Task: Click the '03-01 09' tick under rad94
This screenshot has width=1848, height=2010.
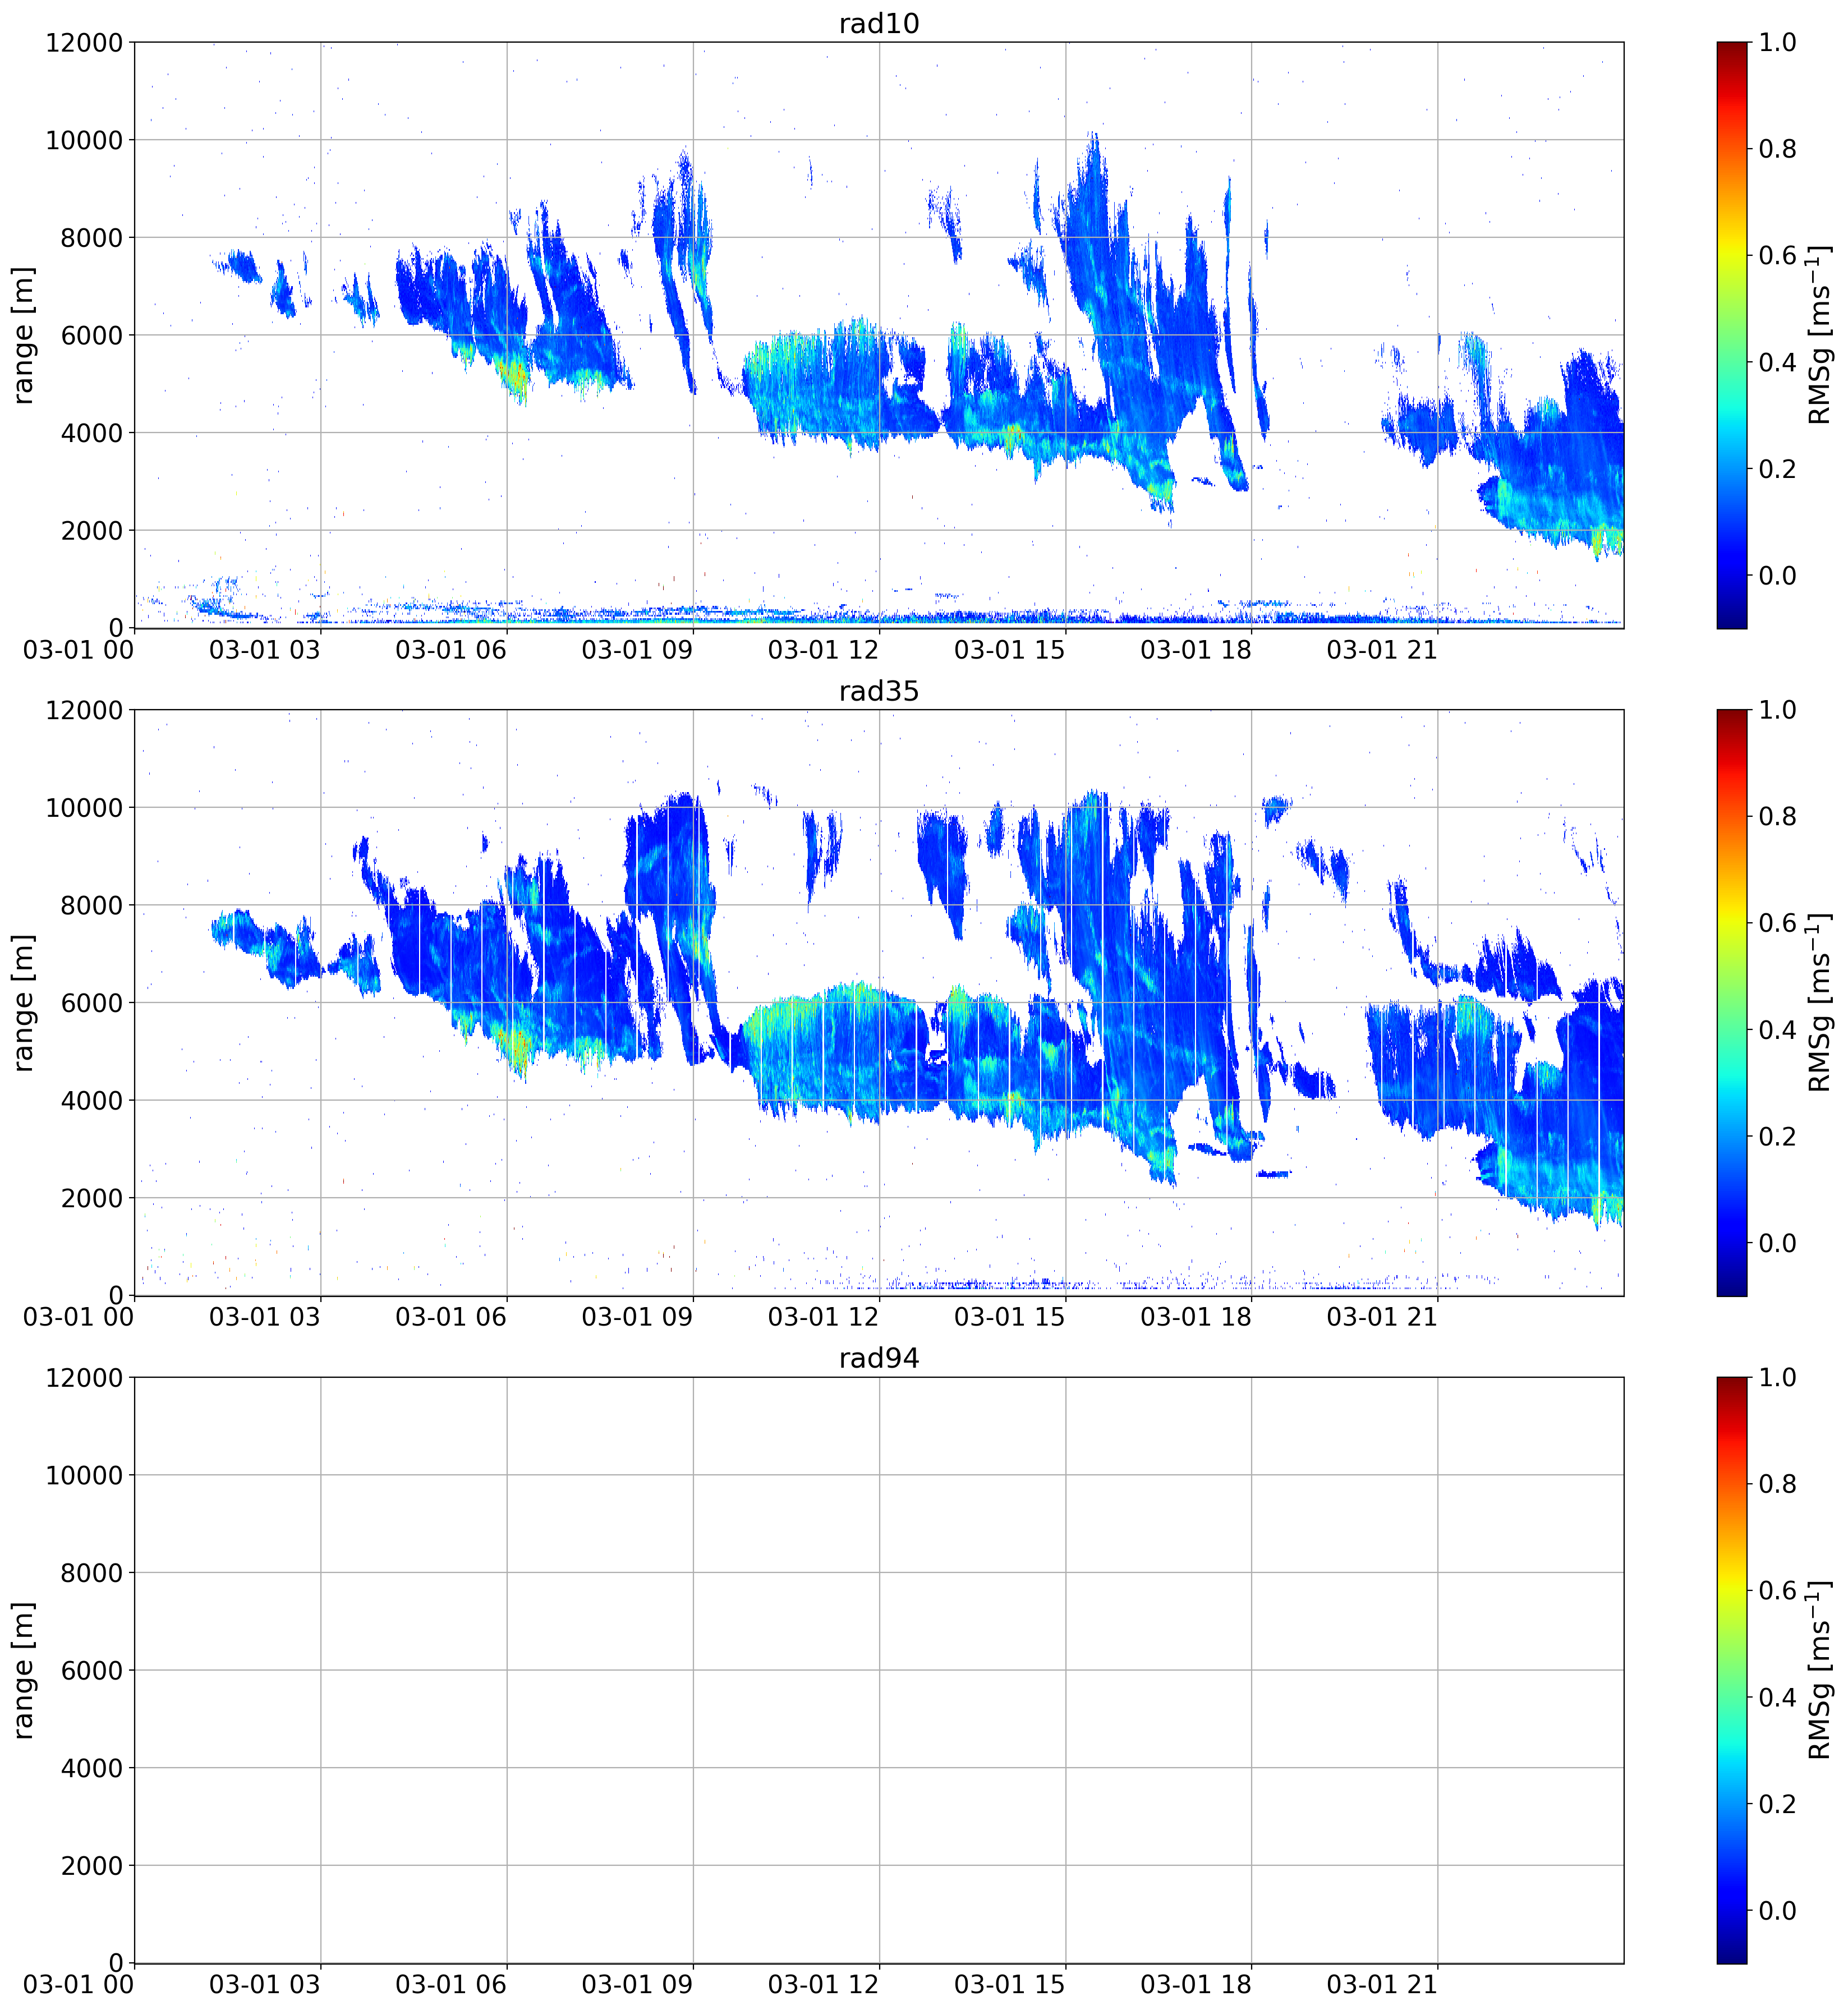Action: [x=637, y=1984]
